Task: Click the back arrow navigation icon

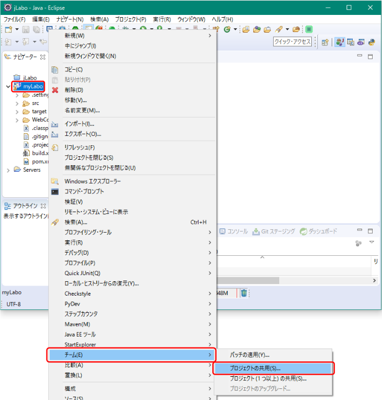Action: (x=43, y=41)
